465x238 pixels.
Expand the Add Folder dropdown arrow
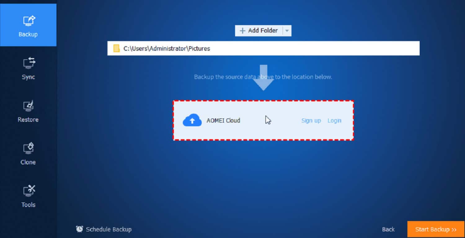coord(287,31)
